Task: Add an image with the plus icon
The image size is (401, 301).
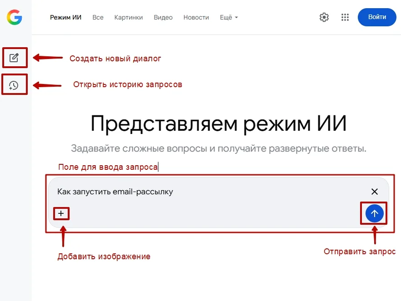Action: [61, 213]
